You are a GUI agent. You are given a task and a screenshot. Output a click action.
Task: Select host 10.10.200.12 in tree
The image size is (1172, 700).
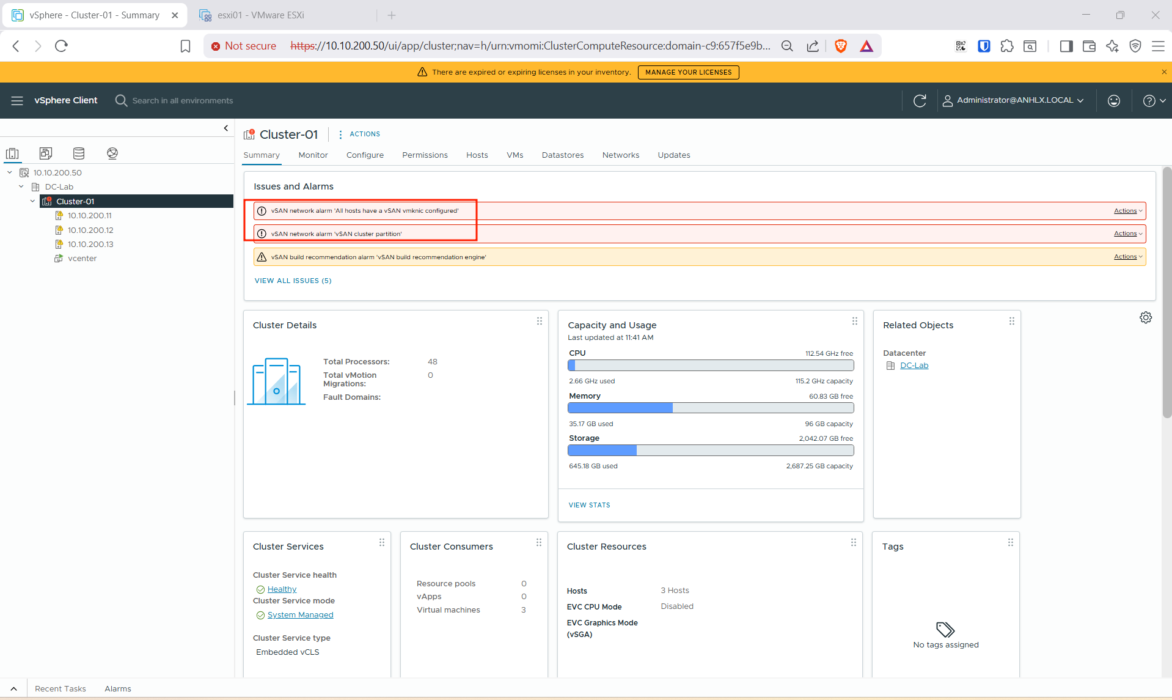point(90,230)
